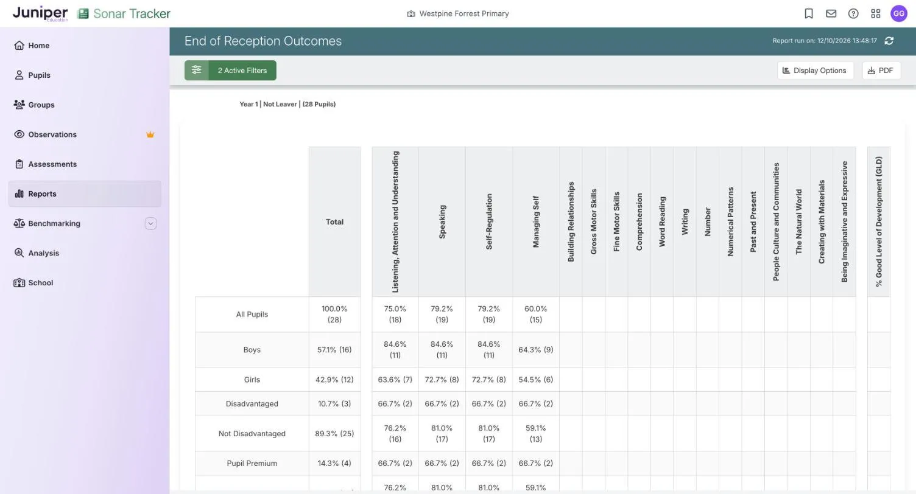Click the Speaking column header

point(442,222)
